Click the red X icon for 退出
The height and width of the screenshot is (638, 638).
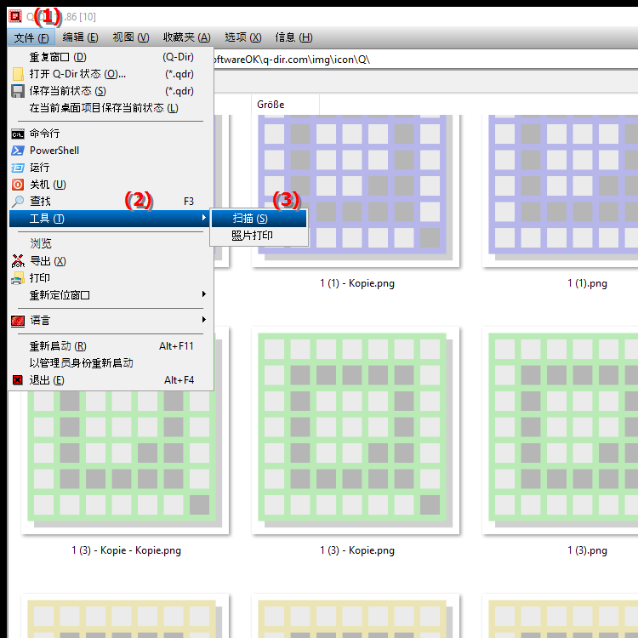(18, 380)
